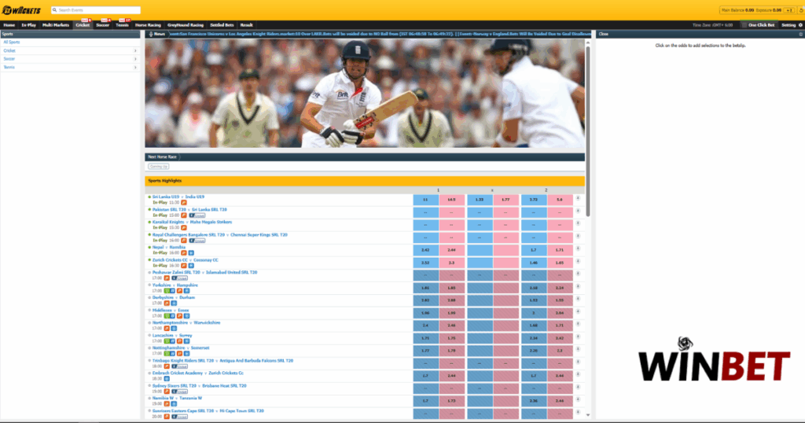The height and width of the screenshot is (423, 805).
Task: Pin the Zurich Crickets v Cossonay row
Action: click(578, 261)
